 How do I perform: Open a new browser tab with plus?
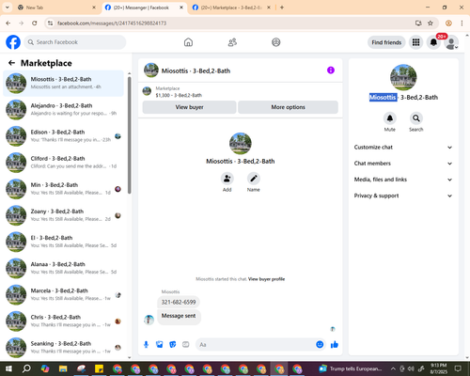(x=282, y=8)
